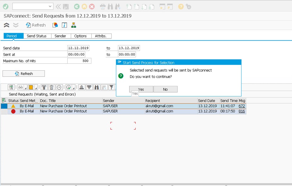Click the save diskette icon
The width and height of the screenshot is (292, 186).
pyautogui.click(x=66, y=7)
